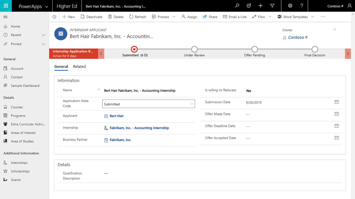Open the PowerApps app switcher dropdown

(x=46, y=6)
